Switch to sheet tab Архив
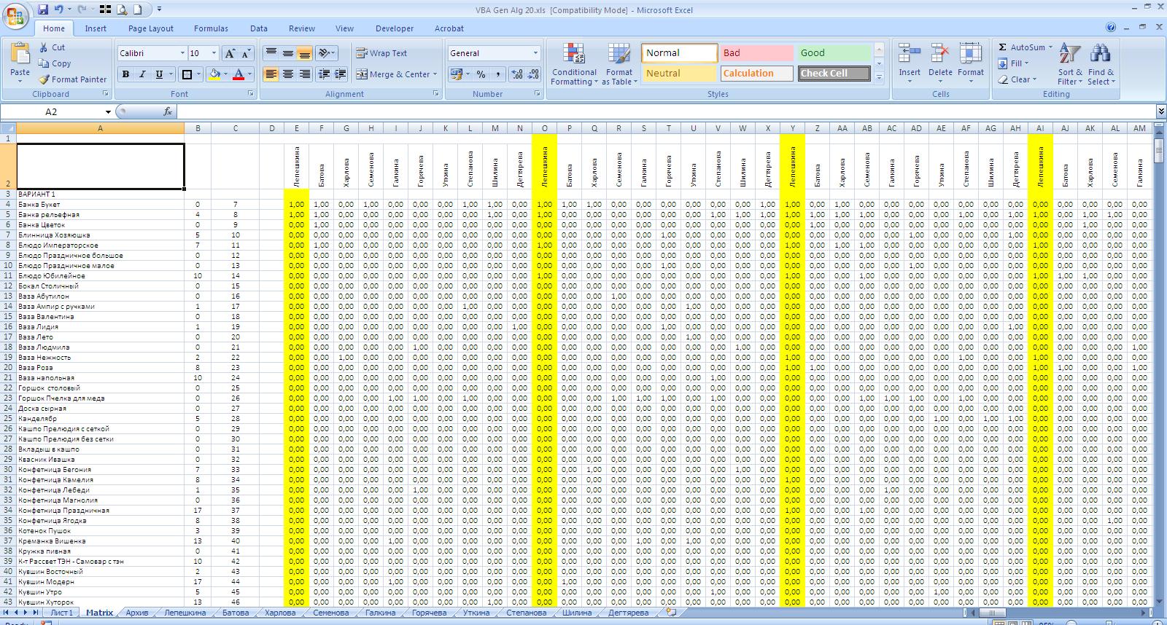This screenshot has width=1167, height=625. click(137, 613)
